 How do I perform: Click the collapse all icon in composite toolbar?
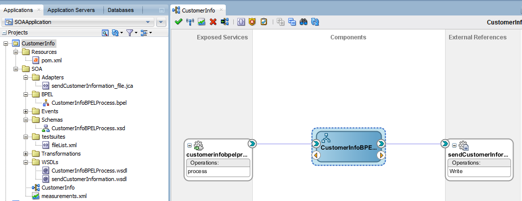tap(292, 22)
